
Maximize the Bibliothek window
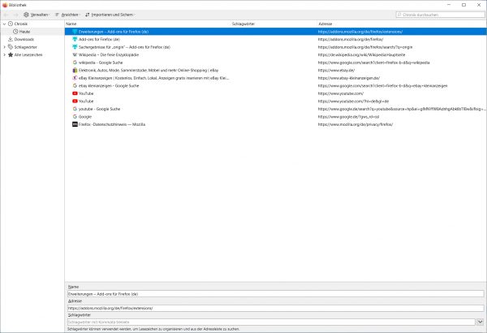(463, 5)
